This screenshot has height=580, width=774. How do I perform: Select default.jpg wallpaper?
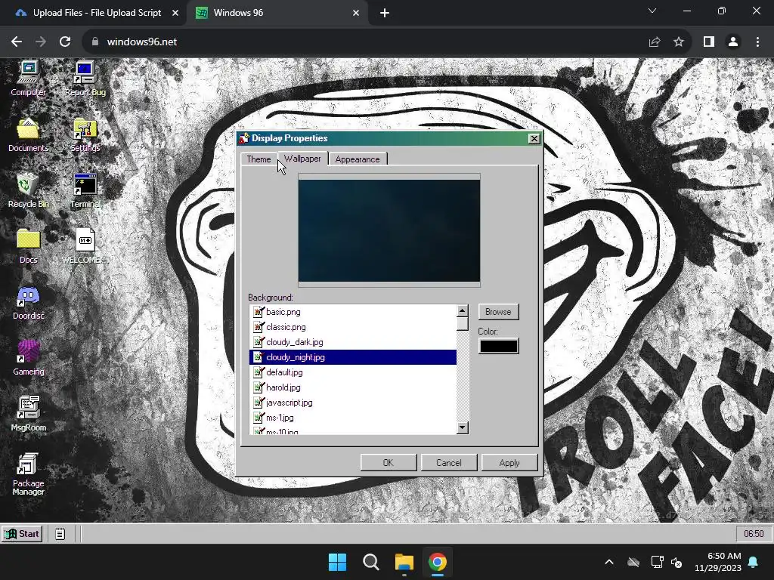(x=354, y=372)
